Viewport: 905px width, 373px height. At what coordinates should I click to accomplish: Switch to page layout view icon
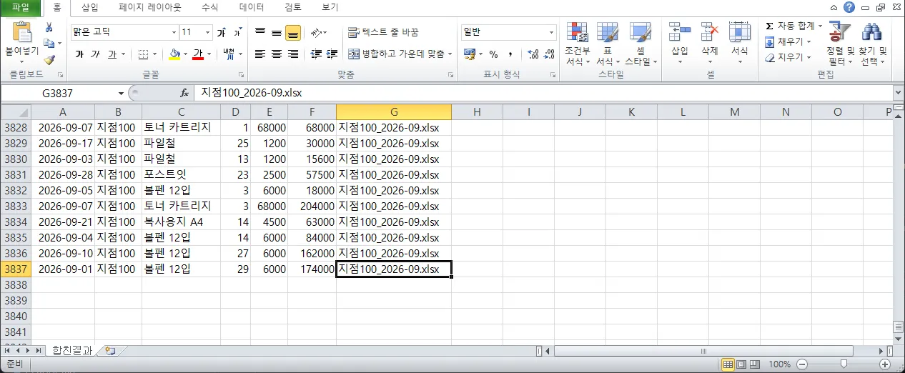click(x=741, y=364)
